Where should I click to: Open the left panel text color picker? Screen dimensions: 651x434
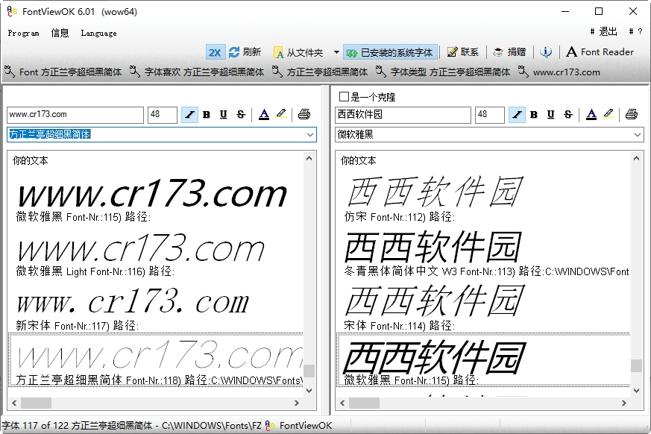click(x=264, y=115)
